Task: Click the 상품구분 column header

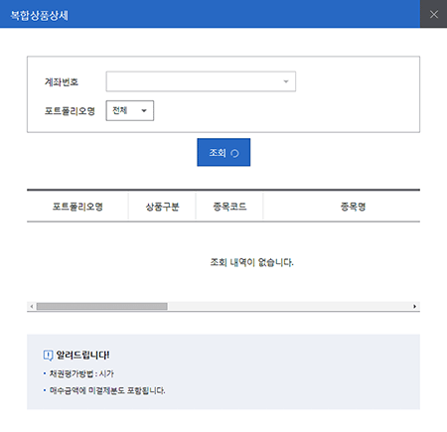Action: (x=162, y=207)
